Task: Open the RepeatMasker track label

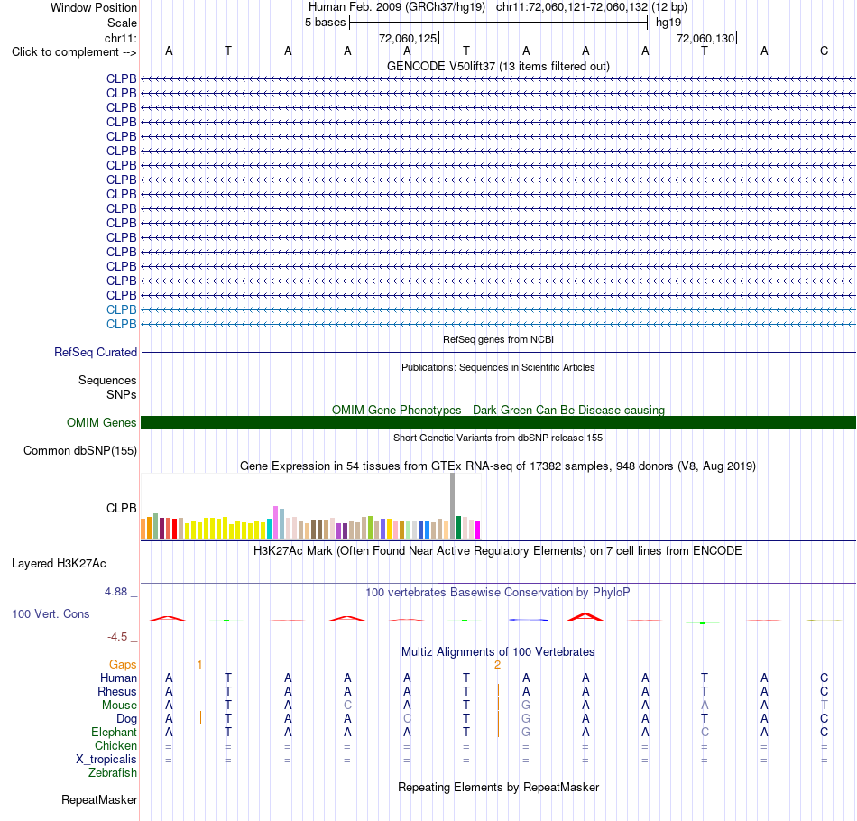Action: 99,799
